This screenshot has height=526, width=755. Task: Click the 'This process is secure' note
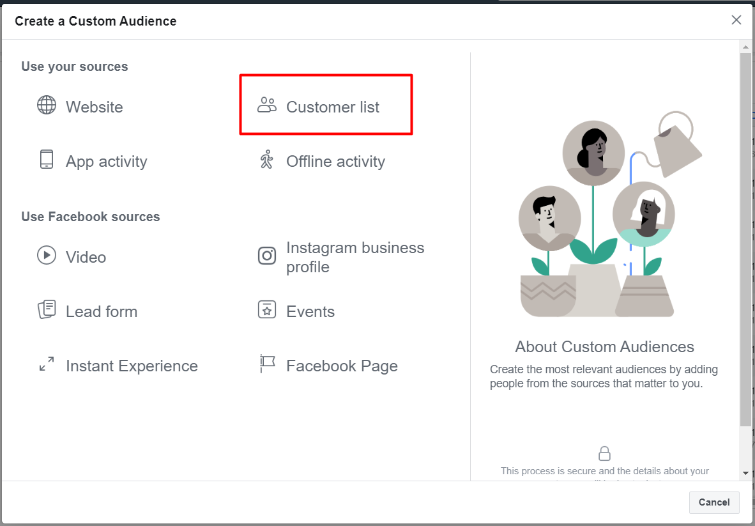click(605, 472)
